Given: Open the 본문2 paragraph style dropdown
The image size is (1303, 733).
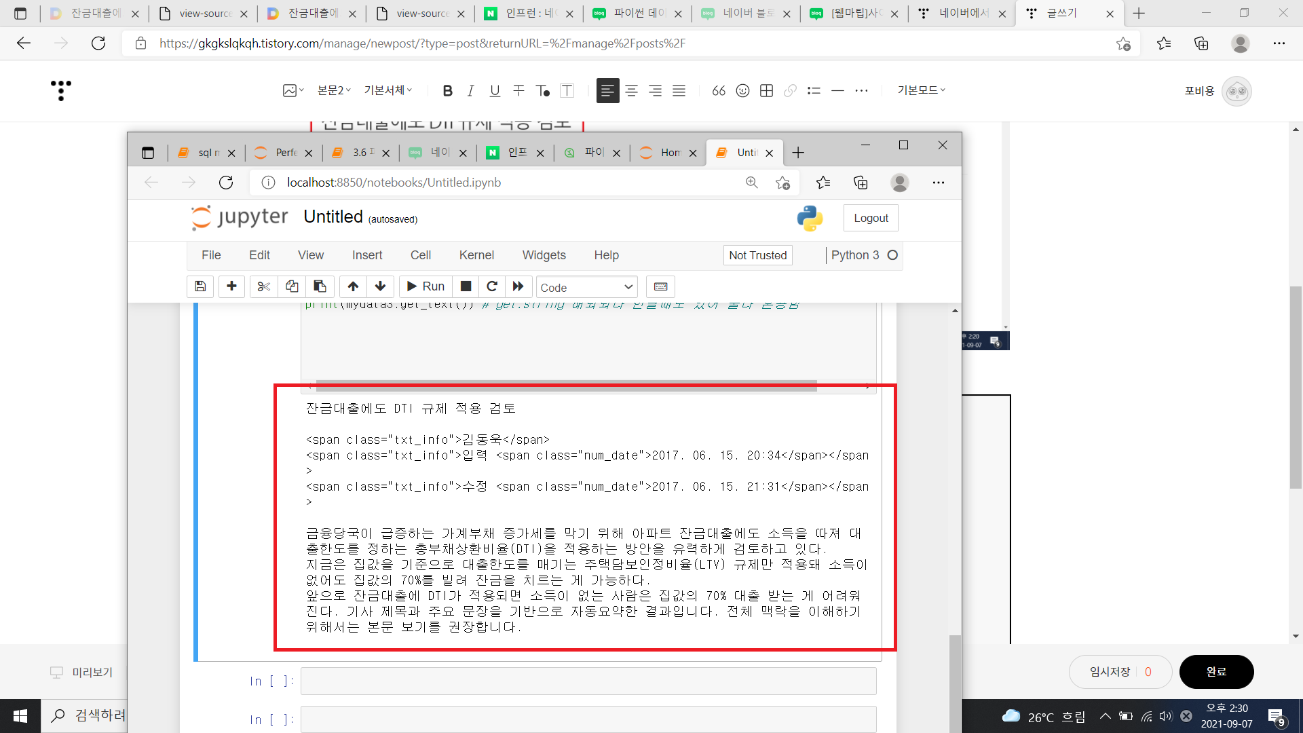Looking at the screenshot, I should [334, 90].
